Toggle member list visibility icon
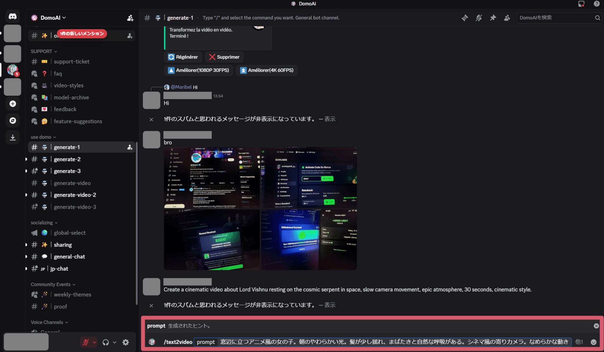This screenshot has width=604, height=352. [x=507, y=18]
